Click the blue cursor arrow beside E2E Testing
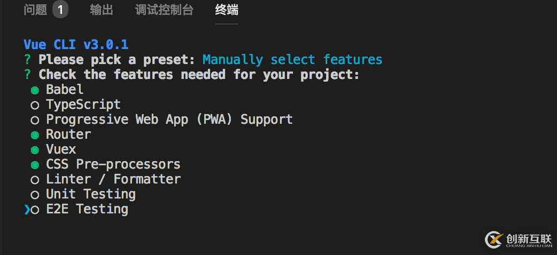The width and height of the screenshot is (557, 255). click(27, 210)
